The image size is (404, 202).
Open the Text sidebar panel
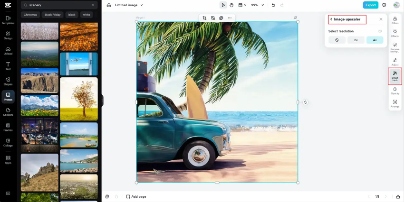click(x=8, y=66)
